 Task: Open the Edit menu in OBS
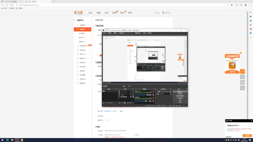[110, 33]
